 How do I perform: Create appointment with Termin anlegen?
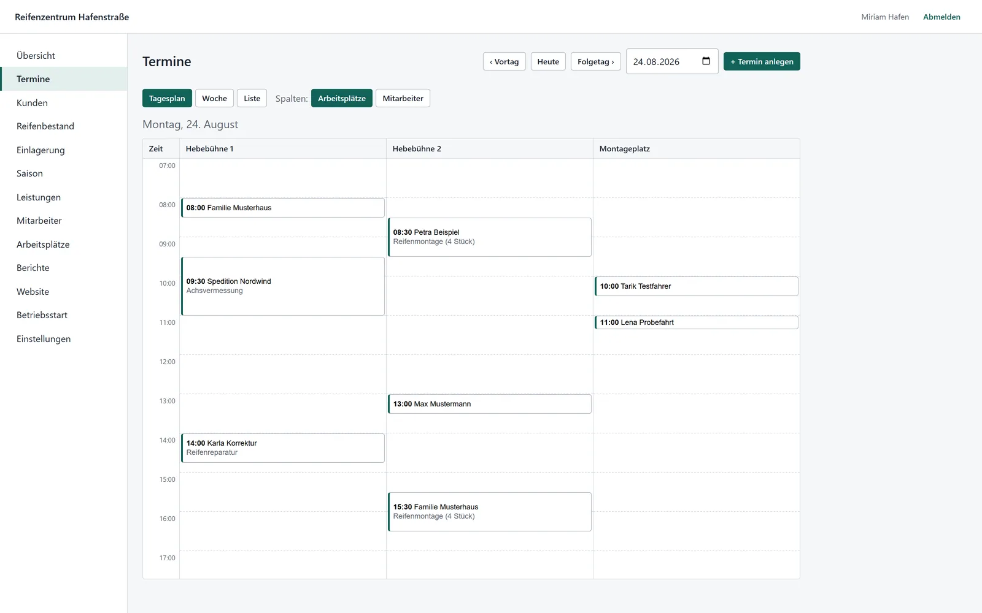(762, 61)
